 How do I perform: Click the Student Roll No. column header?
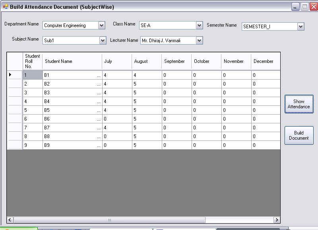tap(32, 61)
